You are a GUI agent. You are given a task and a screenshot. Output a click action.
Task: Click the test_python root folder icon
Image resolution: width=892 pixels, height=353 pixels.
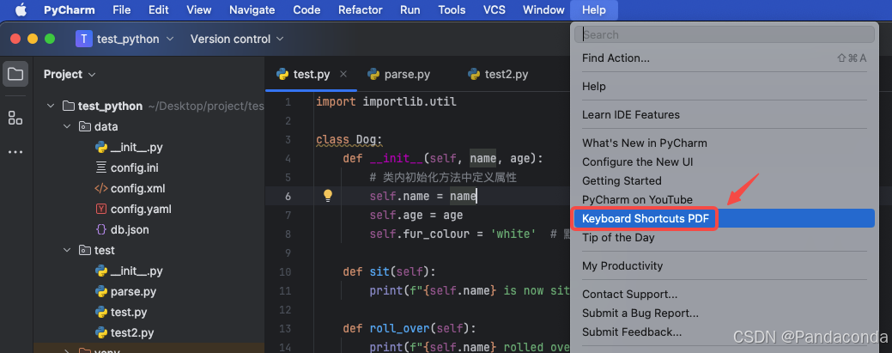coord(68,106)
